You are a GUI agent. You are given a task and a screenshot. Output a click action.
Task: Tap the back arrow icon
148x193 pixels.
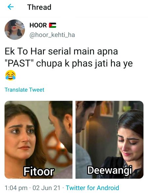[11, 7]
